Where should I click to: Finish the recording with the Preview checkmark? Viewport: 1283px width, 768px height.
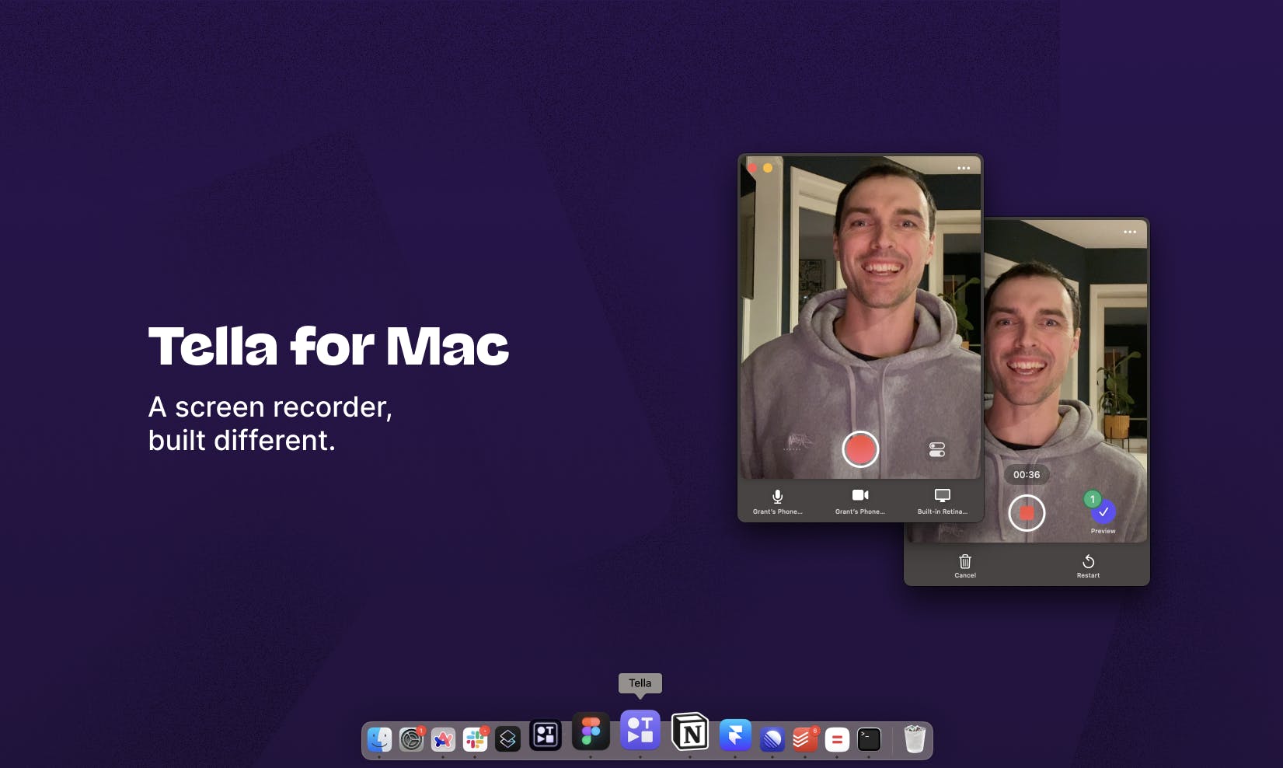point(1103,513)
